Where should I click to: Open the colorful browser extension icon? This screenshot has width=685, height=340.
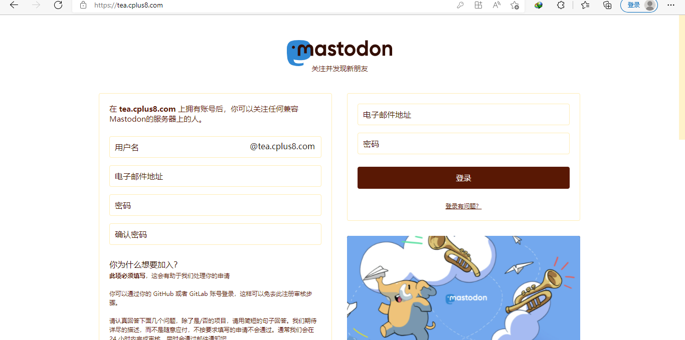(539, 5)
